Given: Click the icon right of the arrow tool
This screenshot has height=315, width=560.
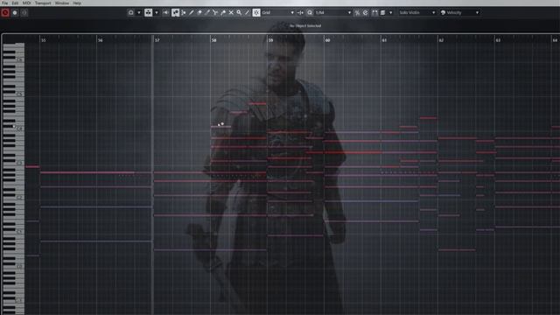Looking at the screenshot, I should tap(184, 12).
